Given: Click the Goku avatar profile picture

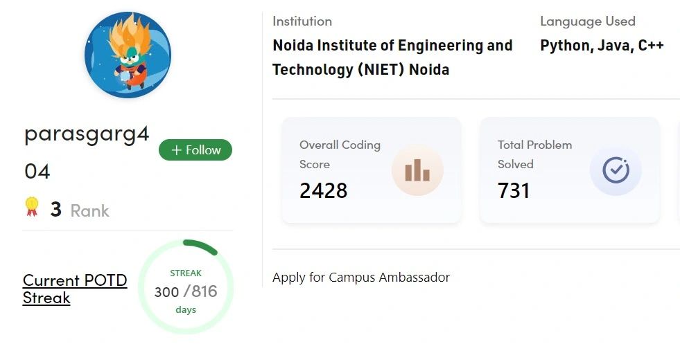Looking at the screenshot, I should coord(128,55).
